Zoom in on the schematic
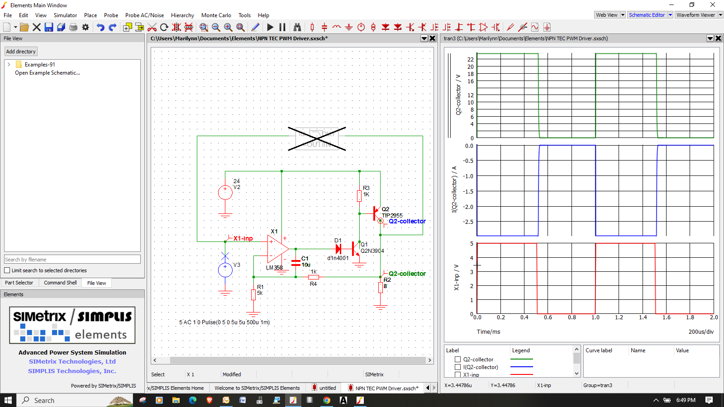This screenshot has height=407, width=724. click(228, 27)
